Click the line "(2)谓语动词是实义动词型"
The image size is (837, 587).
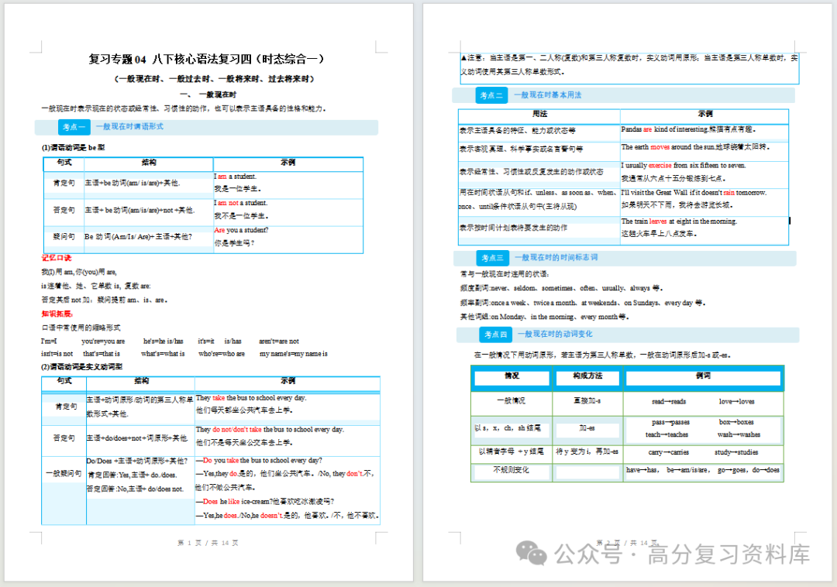pyautogui.click(x=81, y=367)
